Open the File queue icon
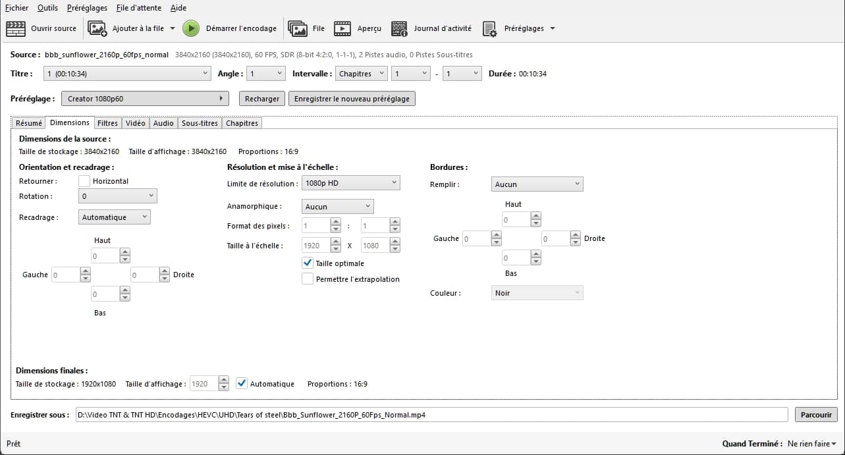Screen dimensions: 845x455 298,29
